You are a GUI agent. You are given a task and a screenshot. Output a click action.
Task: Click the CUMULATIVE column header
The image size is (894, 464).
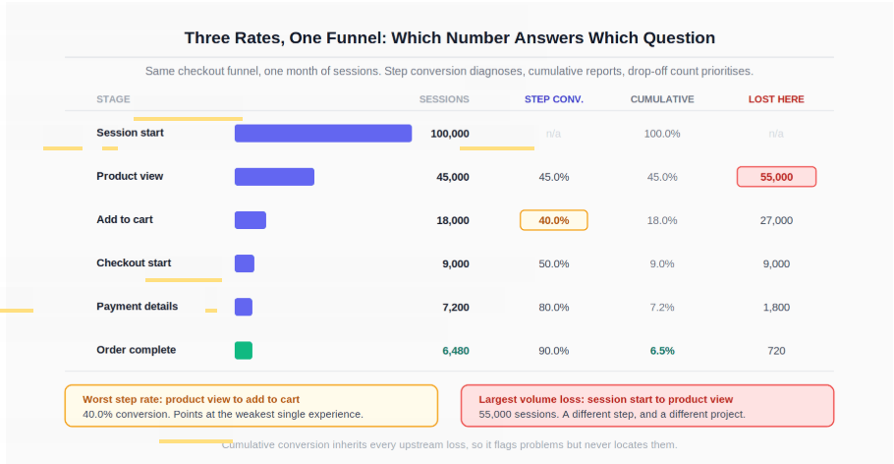pyautogui.click(x=662, y=99)
